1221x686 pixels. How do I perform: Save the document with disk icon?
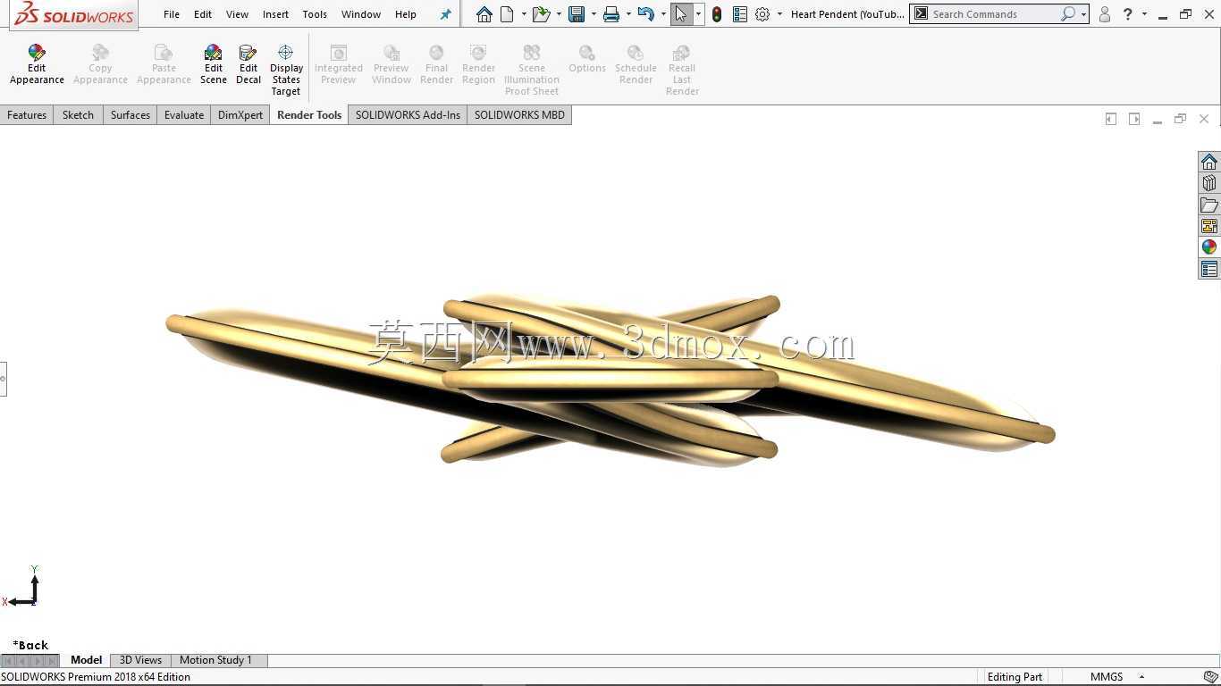pos(577,14)
